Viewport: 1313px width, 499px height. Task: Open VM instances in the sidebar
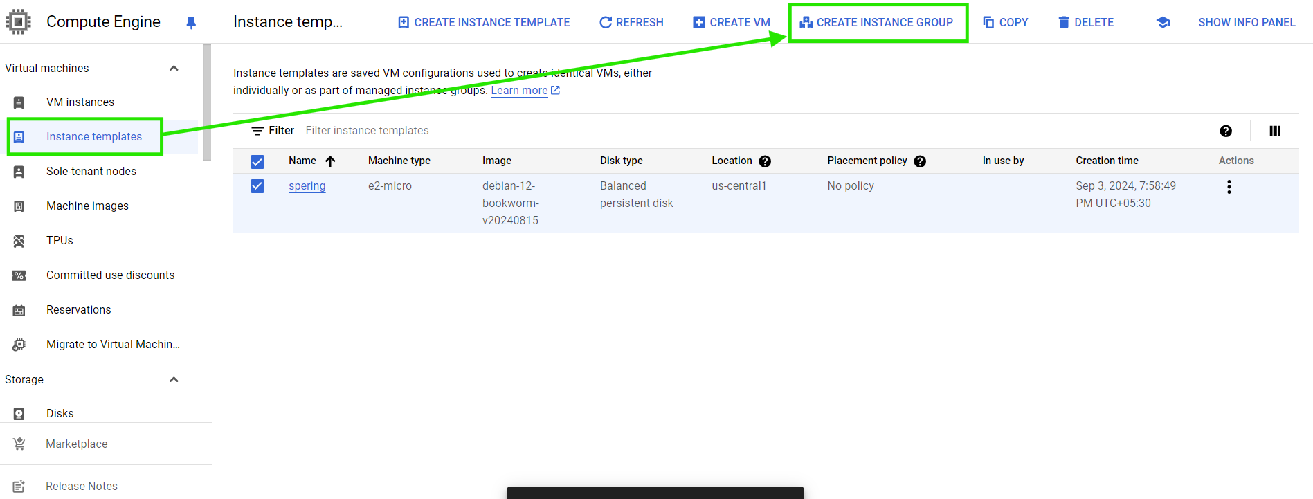[80, 102]
